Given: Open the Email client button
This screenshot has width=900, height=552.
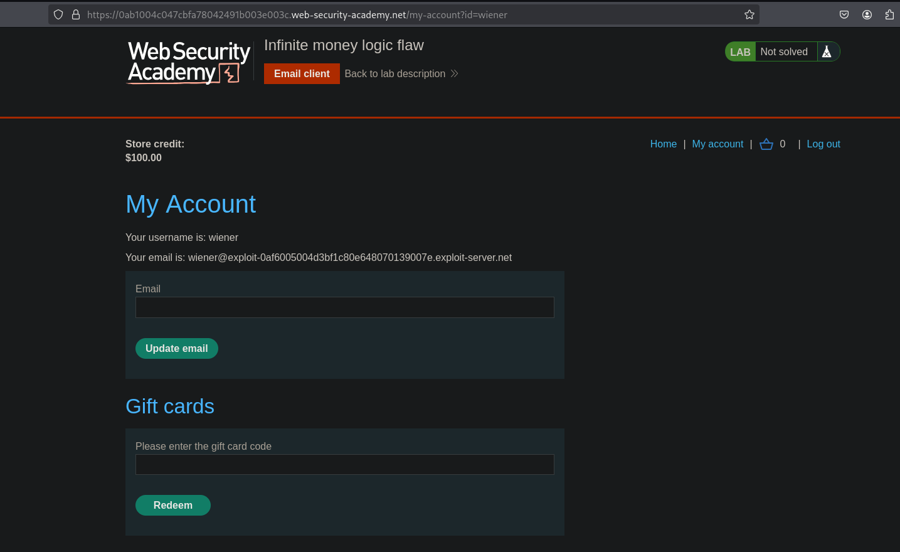Looking at the screenshot, I should [x=302, y=74].
